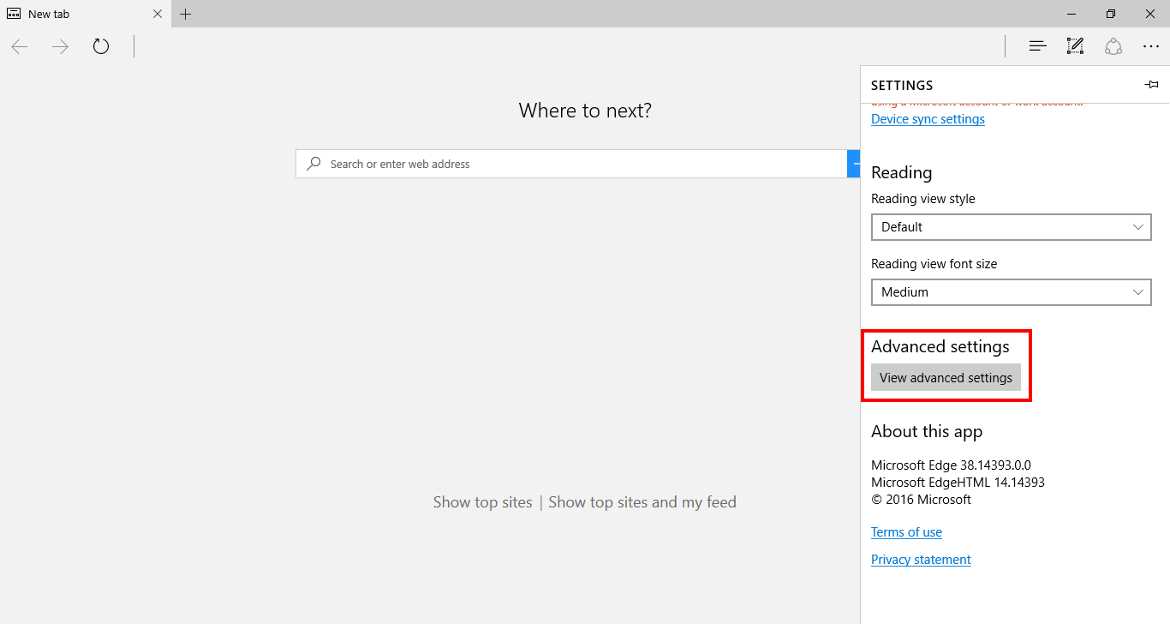Minimize the Edge window

click(x=1072, y=14)
